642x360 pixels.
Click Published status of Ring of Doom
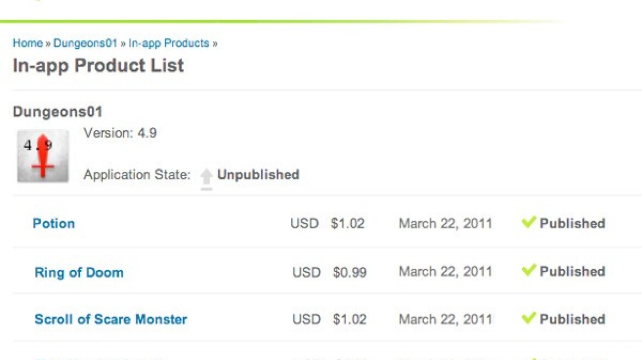[x=572, y=271]
